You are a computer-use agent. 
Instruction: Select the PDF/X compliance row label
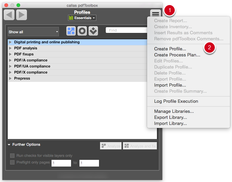pyautogui.click(x=31, y=72)
